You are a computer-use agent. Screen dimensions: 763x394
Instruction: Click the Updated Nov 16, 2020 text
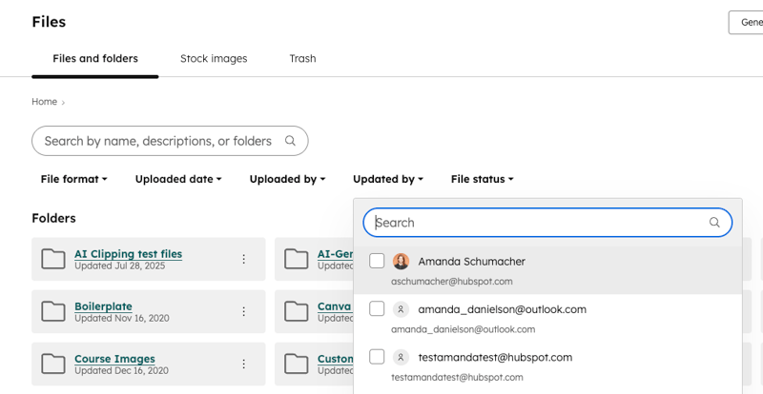[x=122, y=319]
